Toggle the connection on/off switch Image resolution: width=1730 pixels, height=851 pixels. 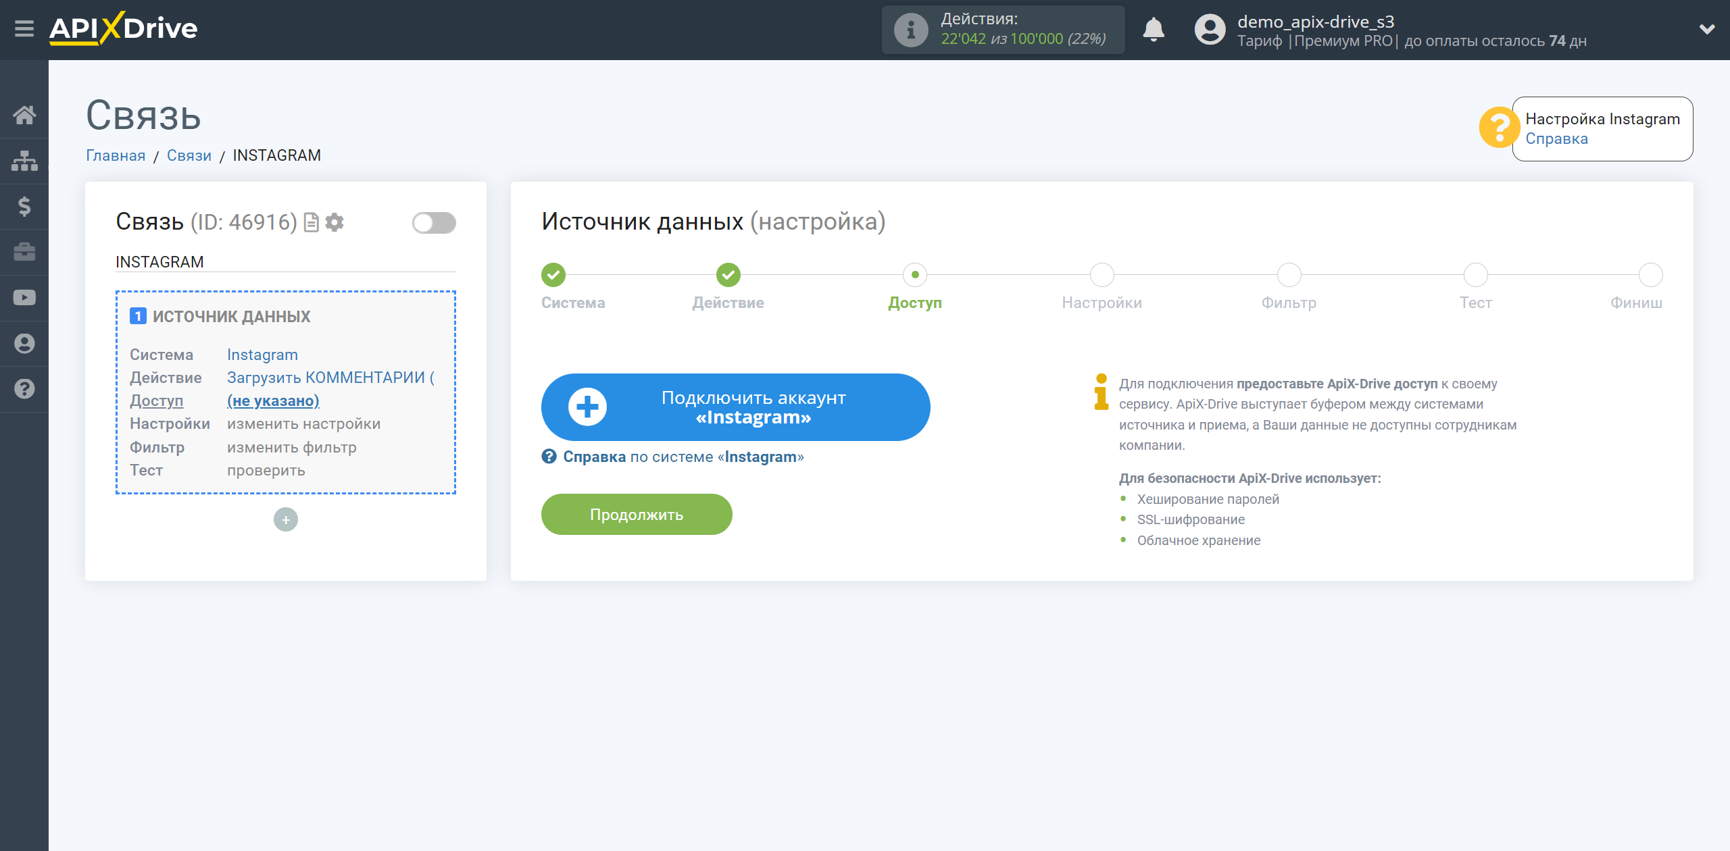coord(434,223)
